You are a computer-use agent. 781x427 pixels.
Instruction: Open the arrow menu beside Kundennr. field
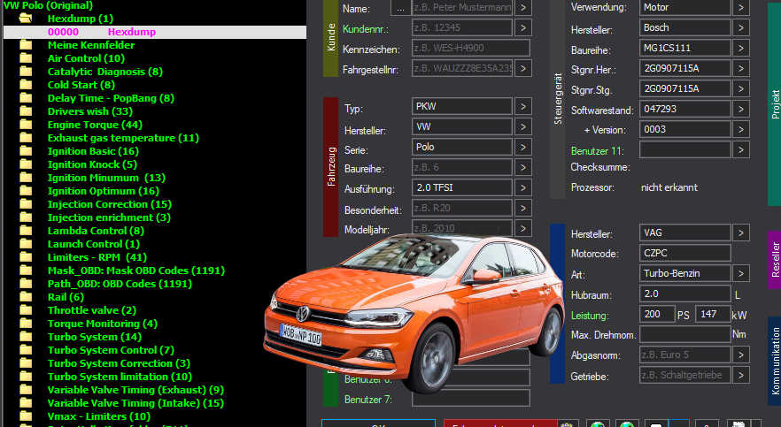pos(523,27)
